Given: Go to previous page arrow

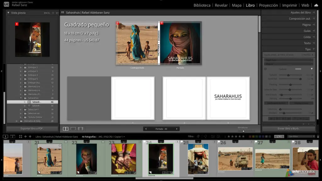Looking at the screenshot, I should click(x=146, y=129).
